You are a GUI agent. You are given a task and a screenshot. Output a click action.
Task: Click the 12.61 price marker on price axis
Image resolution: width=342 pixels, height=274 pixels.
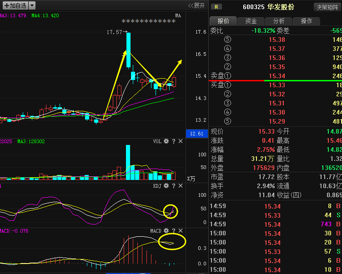click(196, 134)
